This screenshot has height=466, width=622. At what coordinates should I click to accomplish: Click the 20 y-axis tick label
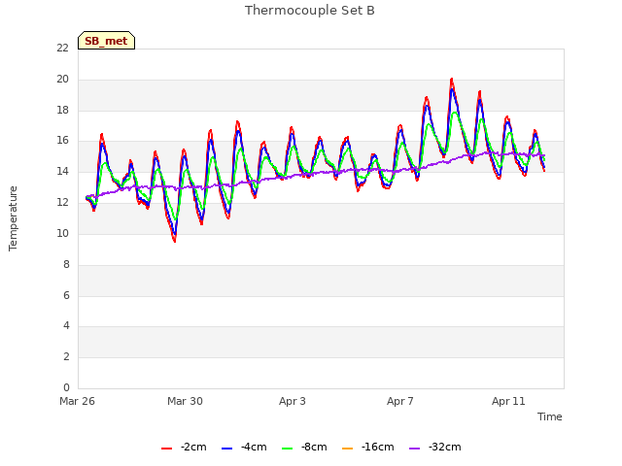click(62, 80)
